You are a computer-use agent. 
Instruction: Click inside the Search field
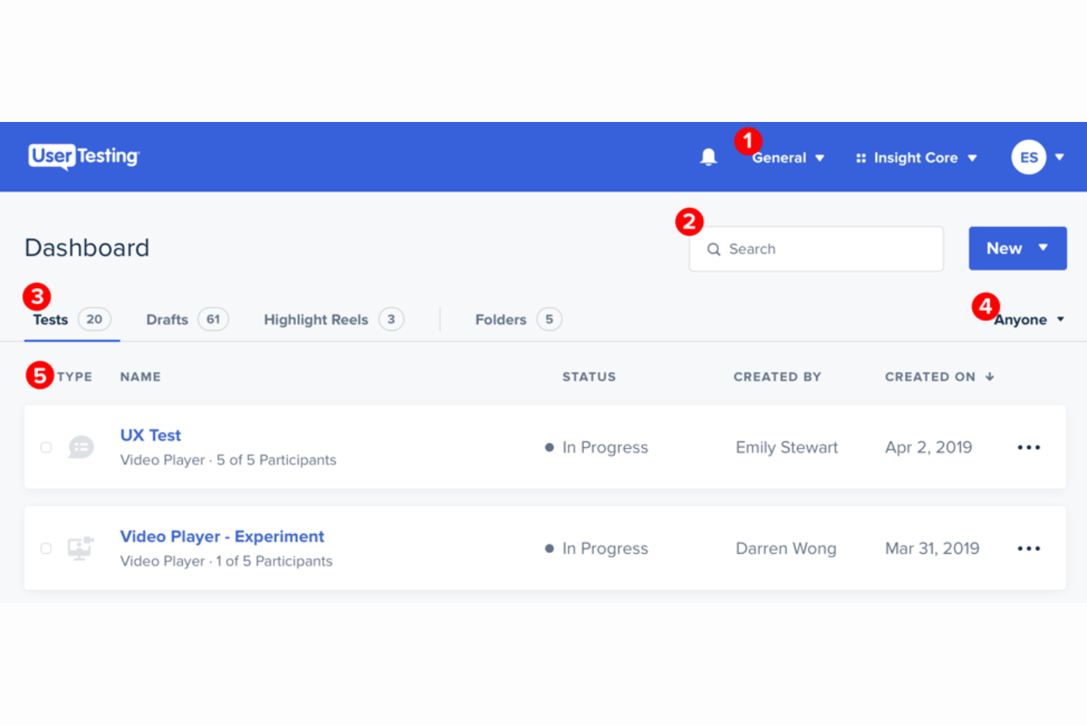pos(815,249)
